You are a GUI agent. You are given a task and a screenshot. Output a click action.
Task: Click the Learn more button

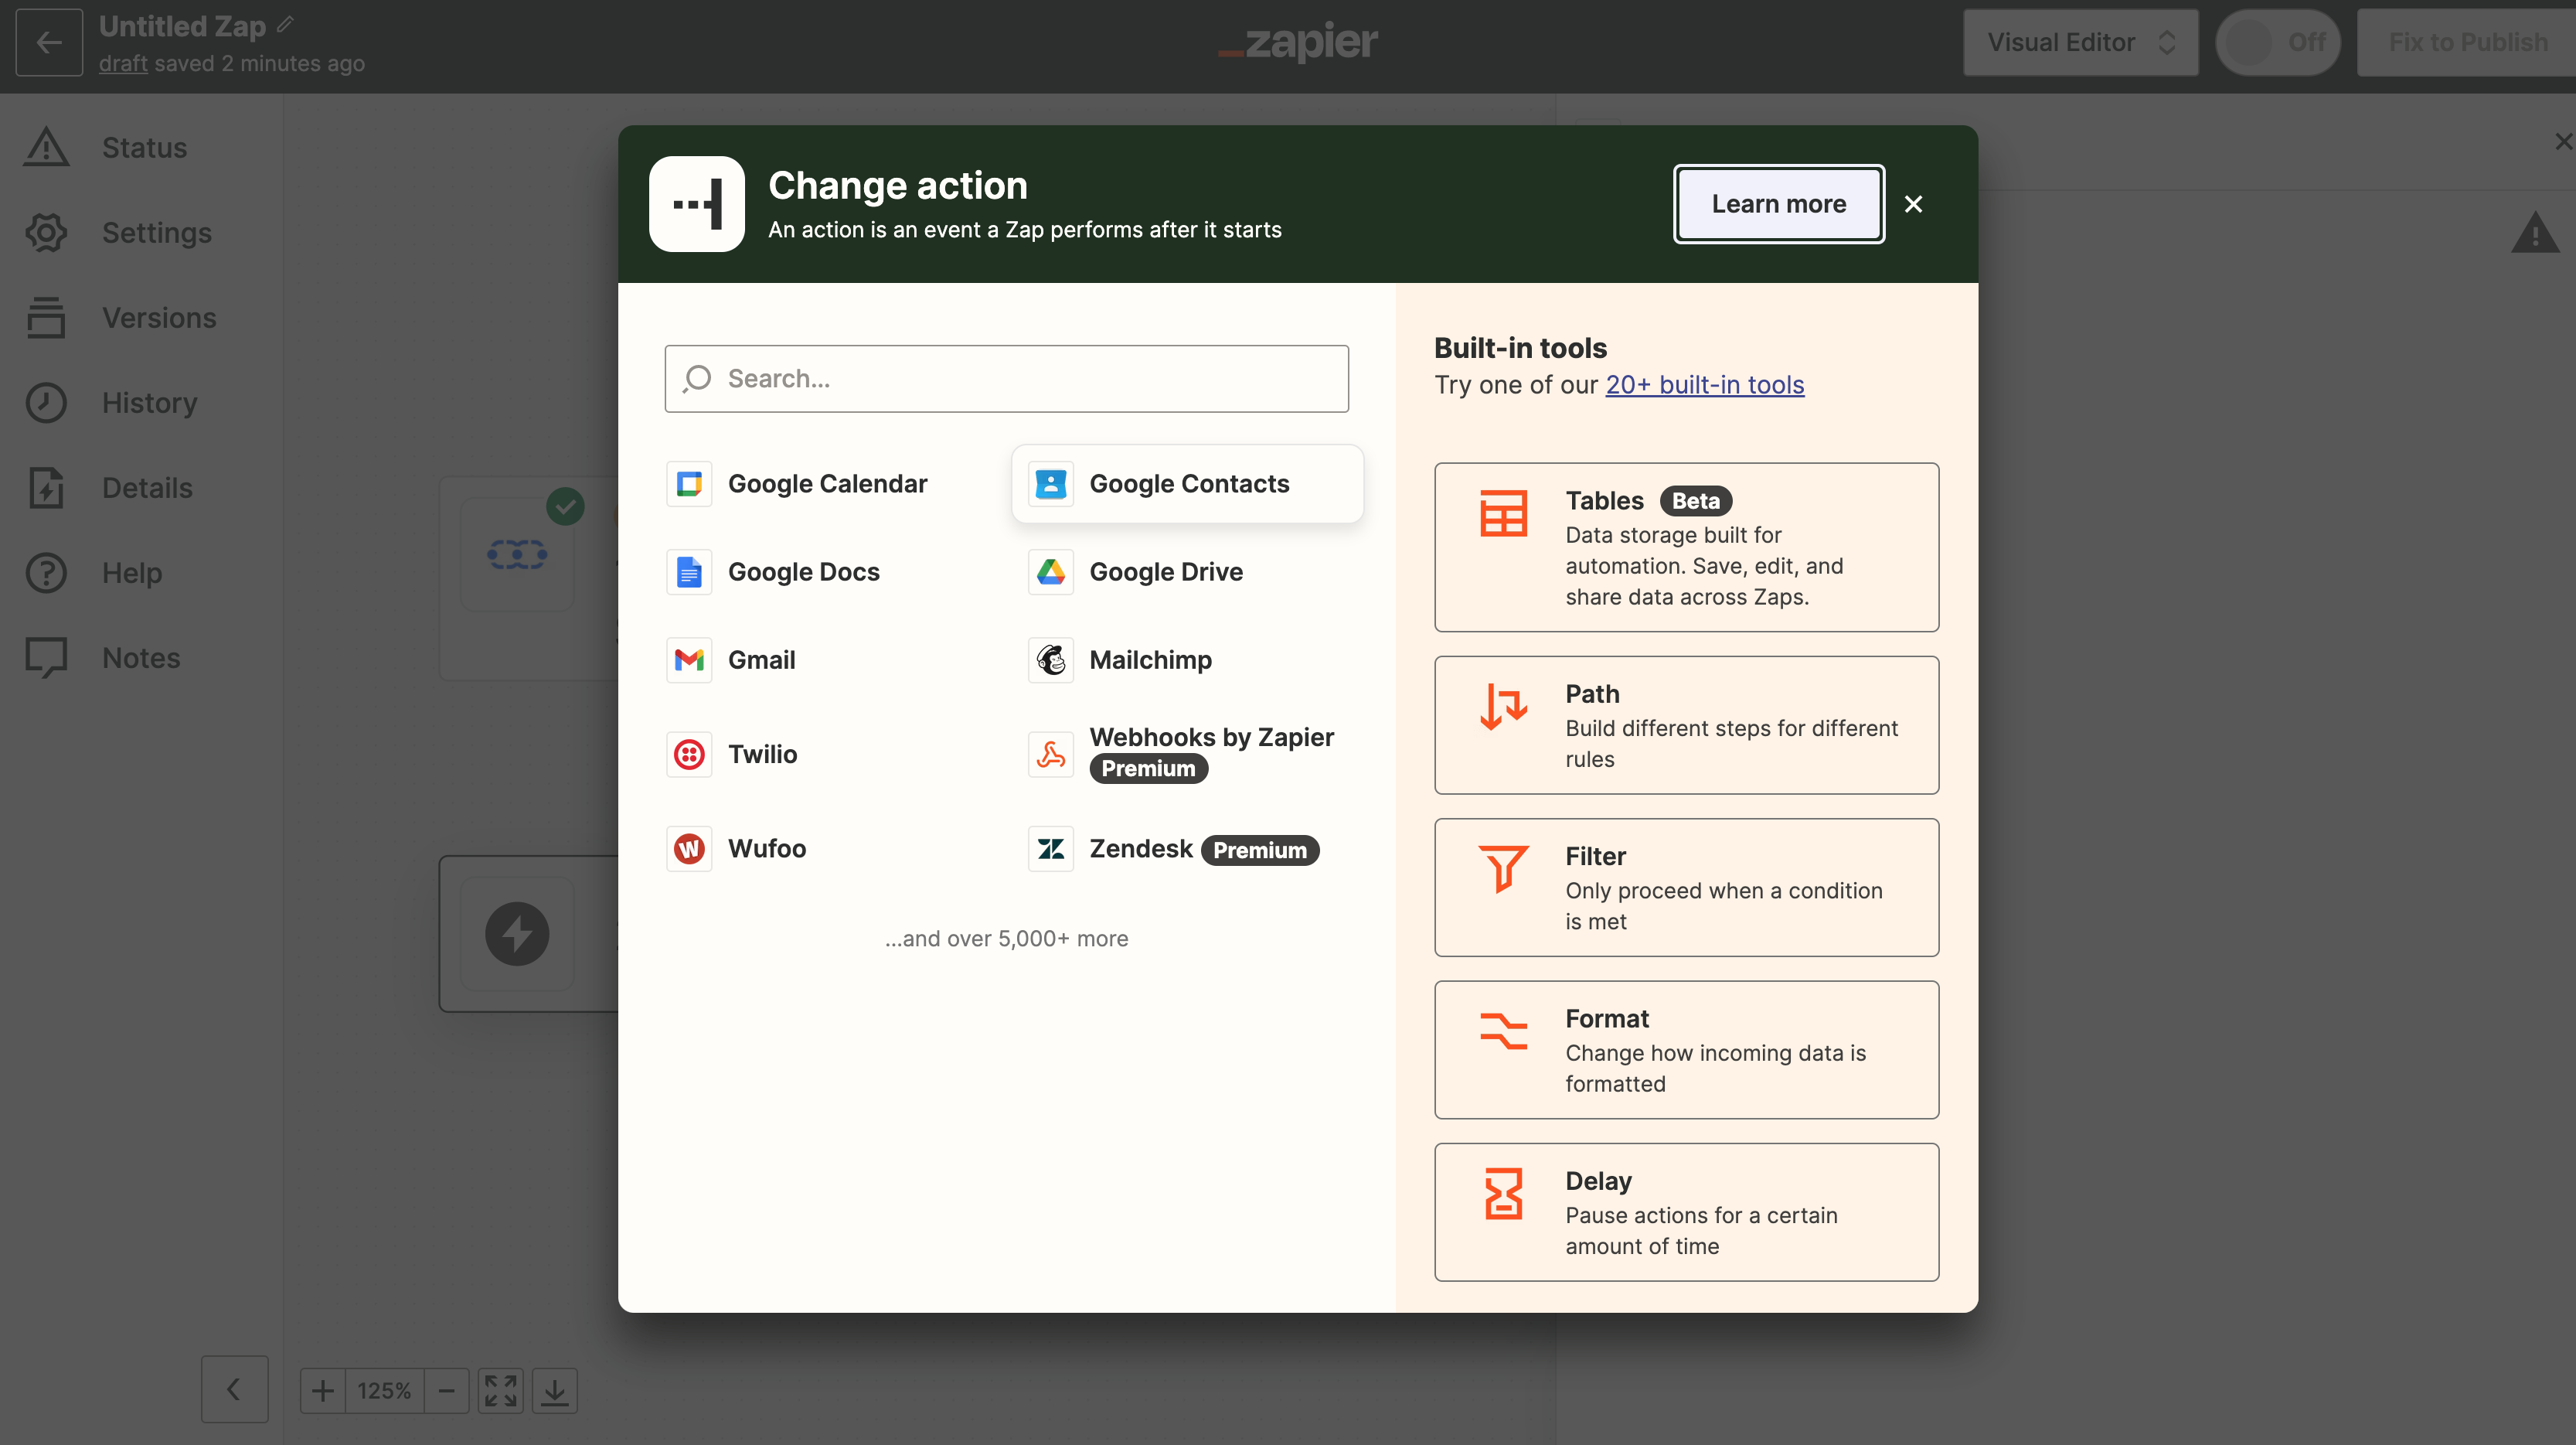pyautogui.click(x=1778, y=204)
